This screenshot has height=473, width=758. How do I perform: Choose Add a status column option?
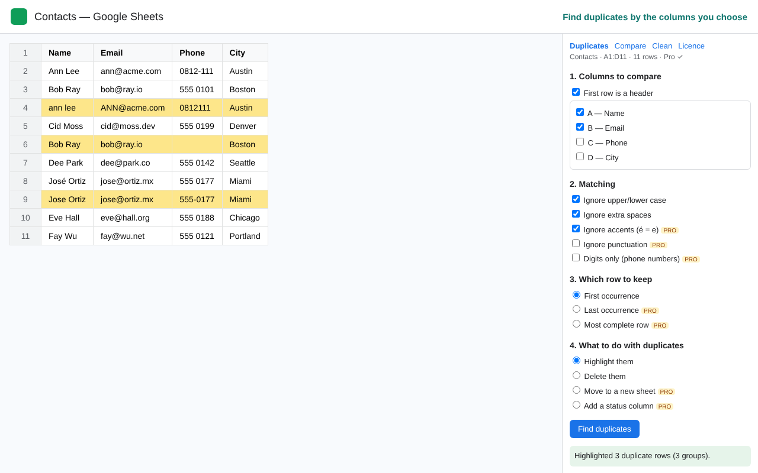pos(576,405)
